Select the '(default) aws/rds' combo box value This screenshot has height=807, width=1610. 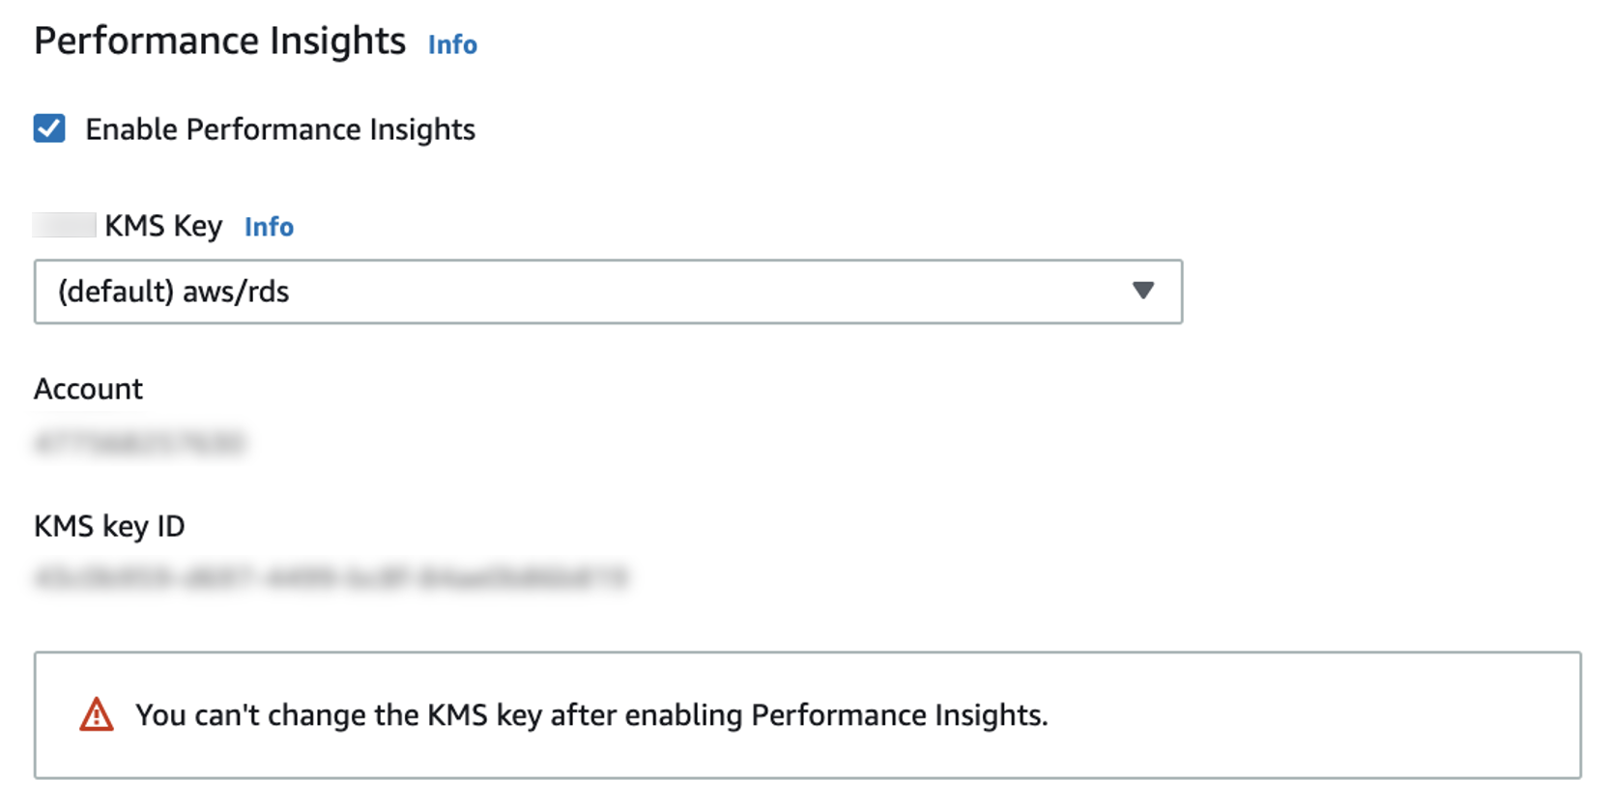pyautogui.click(x=174, y=292)
